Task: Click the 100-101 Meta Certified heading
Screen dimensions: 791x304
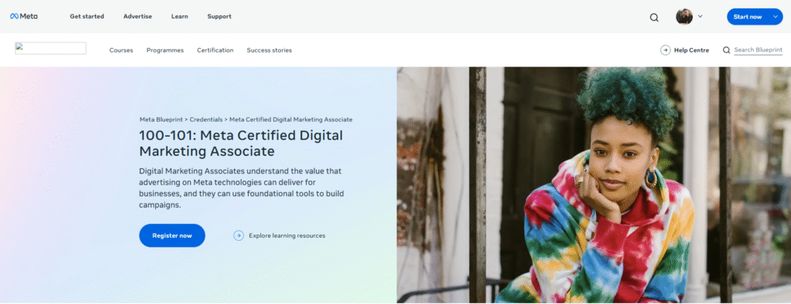Action: (241, 144)
